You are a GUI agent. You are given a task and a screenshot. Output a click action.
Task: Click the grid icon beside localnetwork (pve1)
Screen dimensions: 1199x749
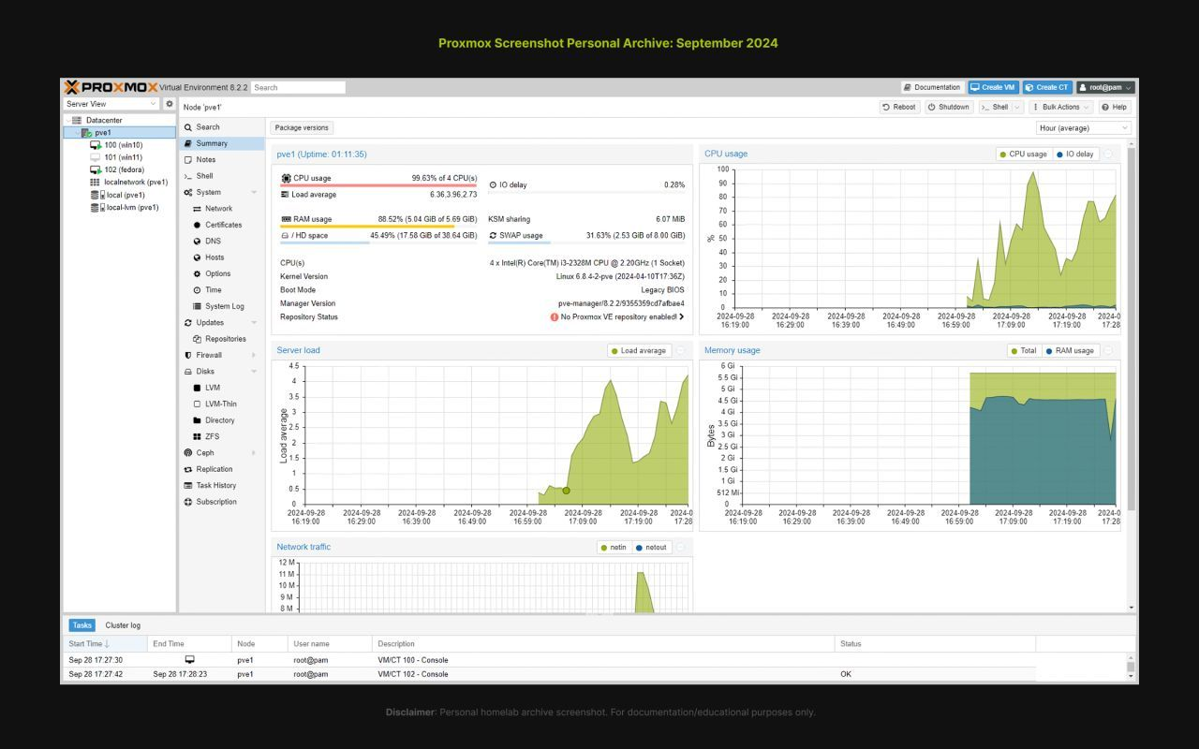pos(95,183)
